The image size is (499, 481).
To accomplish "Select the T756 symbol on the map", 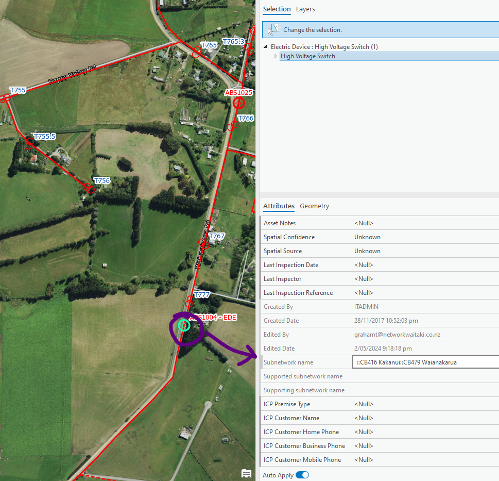I will 90,189.
